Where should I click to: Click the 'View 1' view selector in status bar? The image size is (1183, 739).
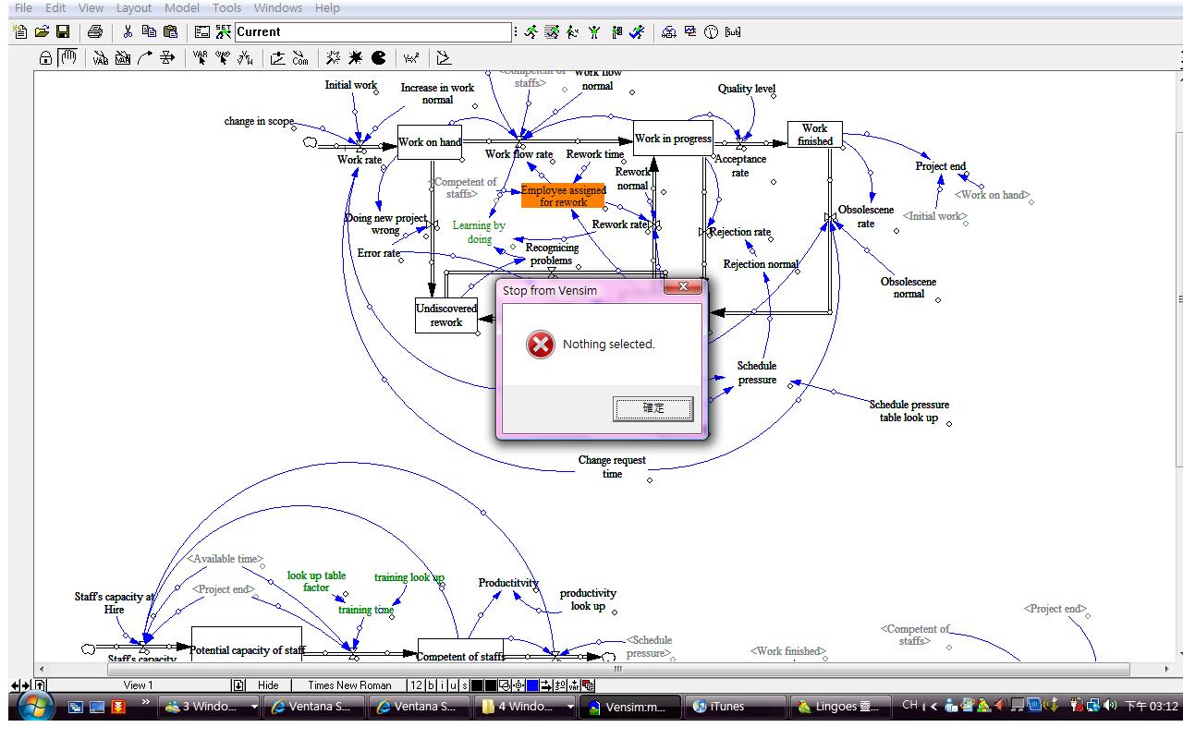pyautogui.click(x=139, y=685)
